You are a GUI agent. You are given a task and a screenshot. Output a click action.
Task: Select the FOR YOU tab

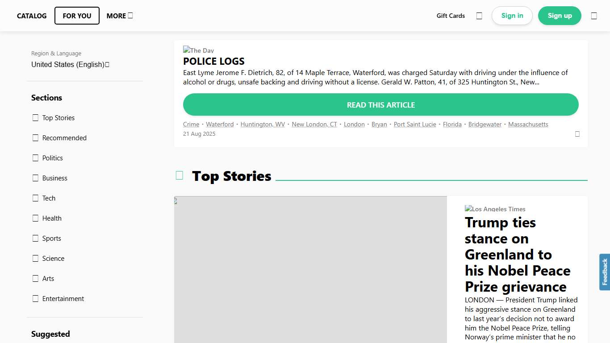click(77, 16)
